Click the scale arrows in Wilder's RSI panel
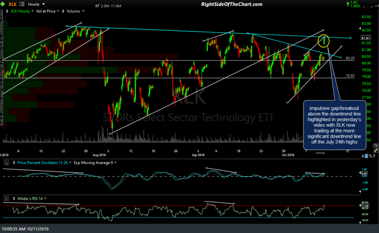This screenshot has height=233, width=379. point(13,198)
